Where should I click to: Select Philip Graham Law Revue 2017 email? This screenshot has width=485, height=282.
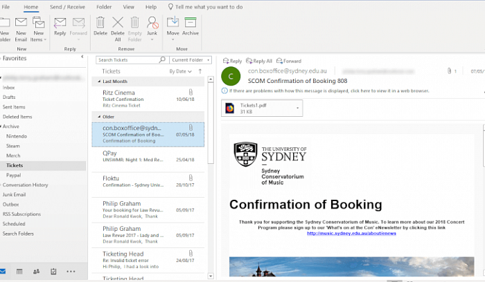point(148,235)
